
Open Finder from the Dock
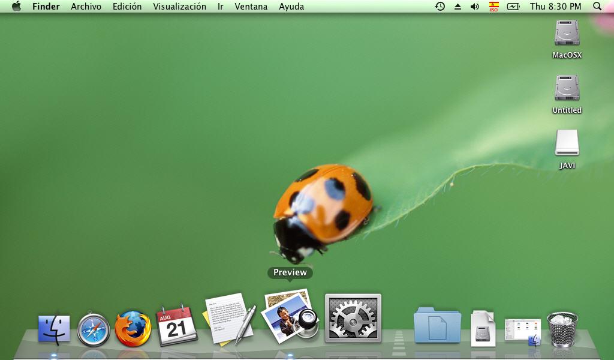click(x=54, y=329)
